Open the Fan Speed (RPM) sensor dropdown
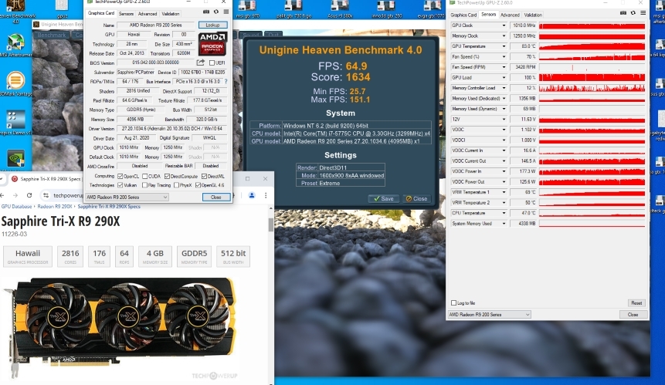The height and width of the screenshot is (385, 665). [504, 67]
